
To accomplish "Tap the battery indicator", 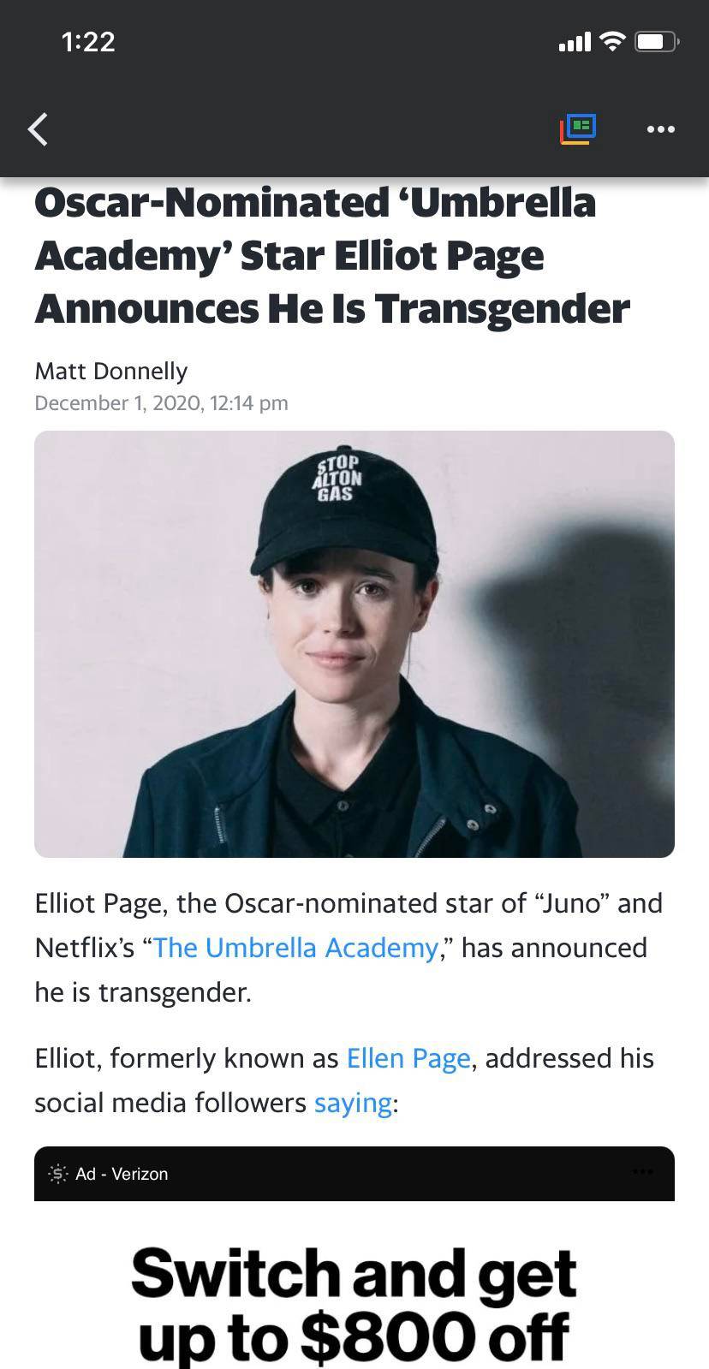I will (656, 41).
